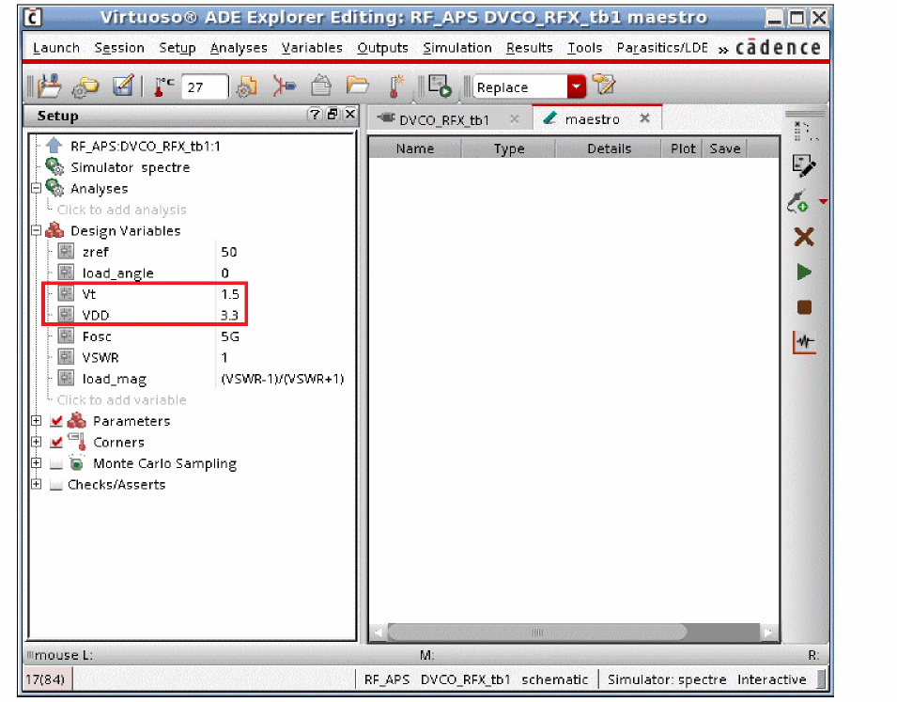Click the Name column header
The width and height of the screenshot is (897, 702).
[x=415, y=148]
